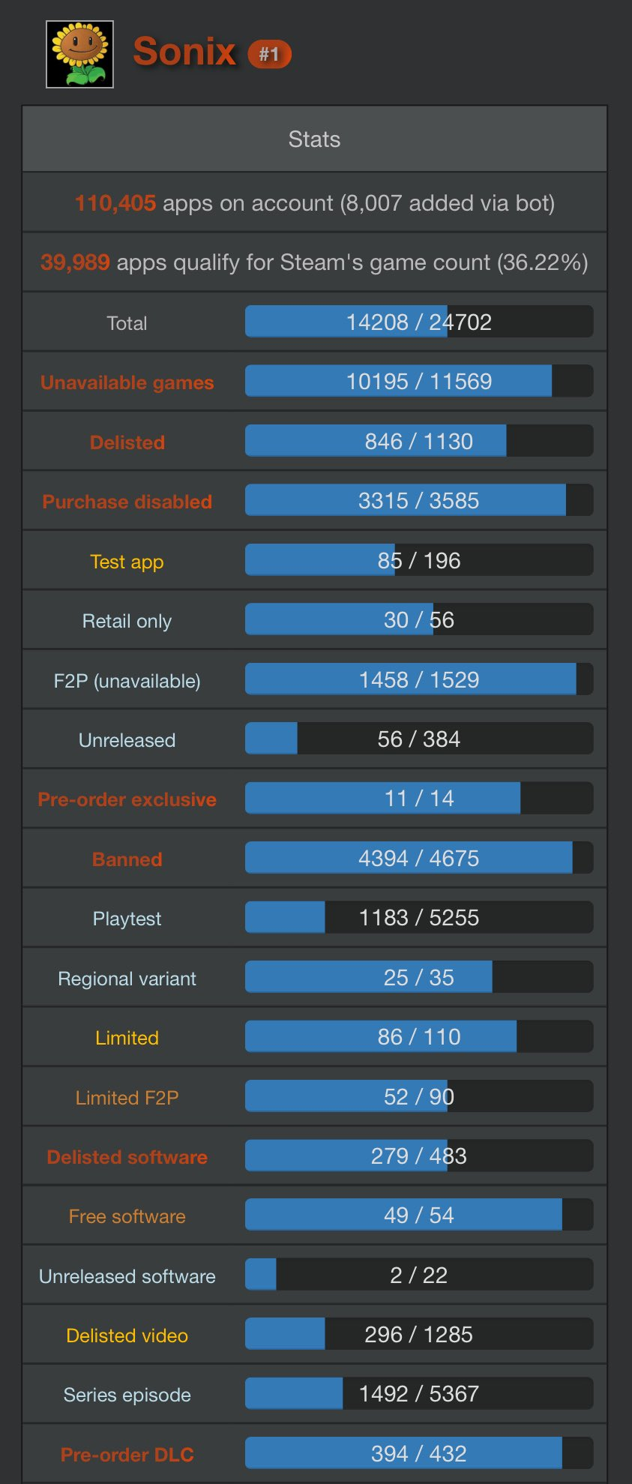Open the Unavailable games category link
The width and height of the screenshot is (632, 1484).
coord(127,382)
